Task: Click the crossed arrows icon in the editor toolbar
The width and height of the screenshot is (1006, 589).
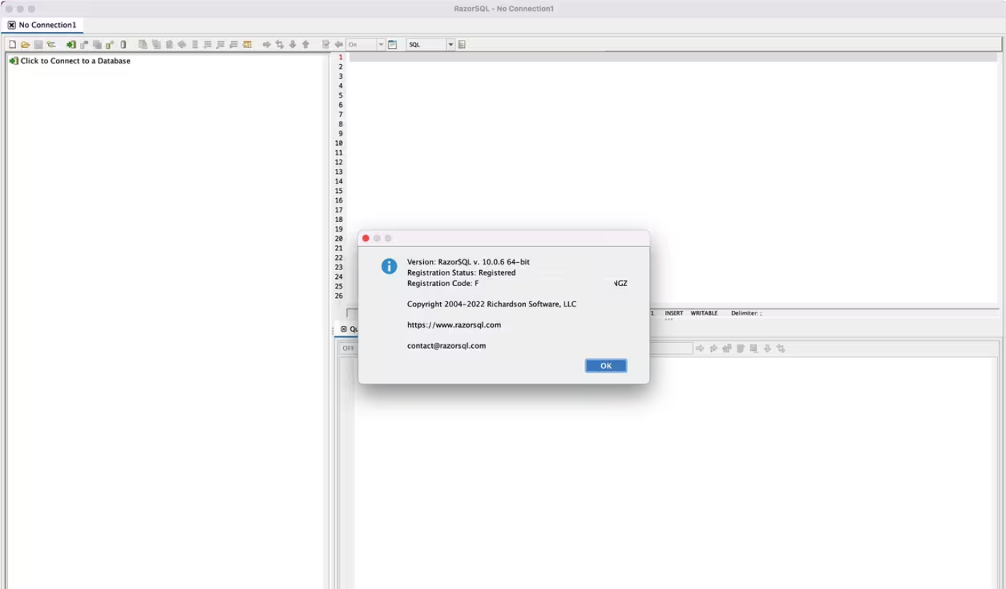Action: (280, 44)
